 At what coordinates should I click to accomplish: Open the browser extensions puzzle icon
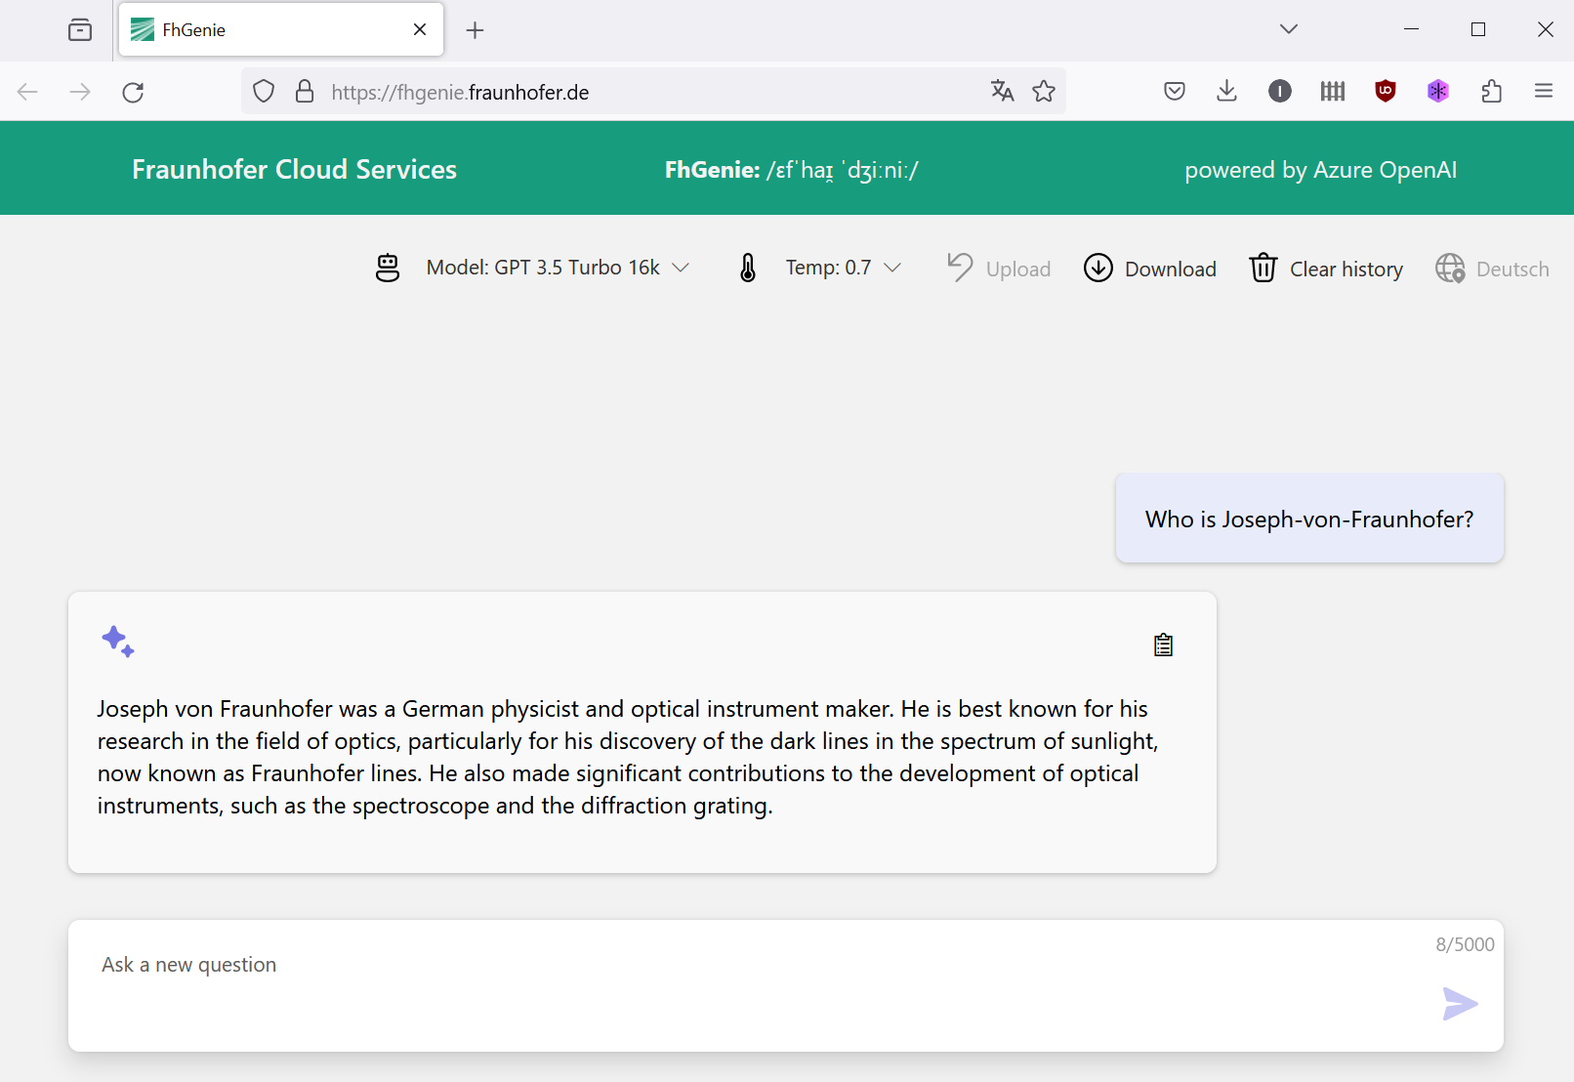1490,92
